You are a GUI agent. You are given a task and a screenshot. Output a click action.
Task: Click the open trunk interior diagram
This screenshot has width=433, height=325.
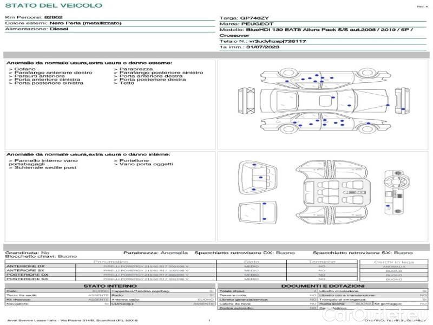click(257, 176)
